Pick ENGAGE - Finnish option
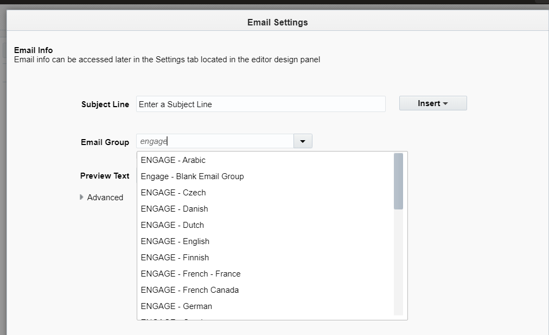This screenshot has height=335, width=549. point(175,258)
